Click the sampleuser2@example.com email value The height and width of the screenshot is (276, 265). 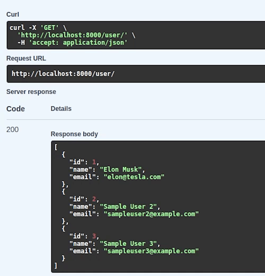pos(151,214)
